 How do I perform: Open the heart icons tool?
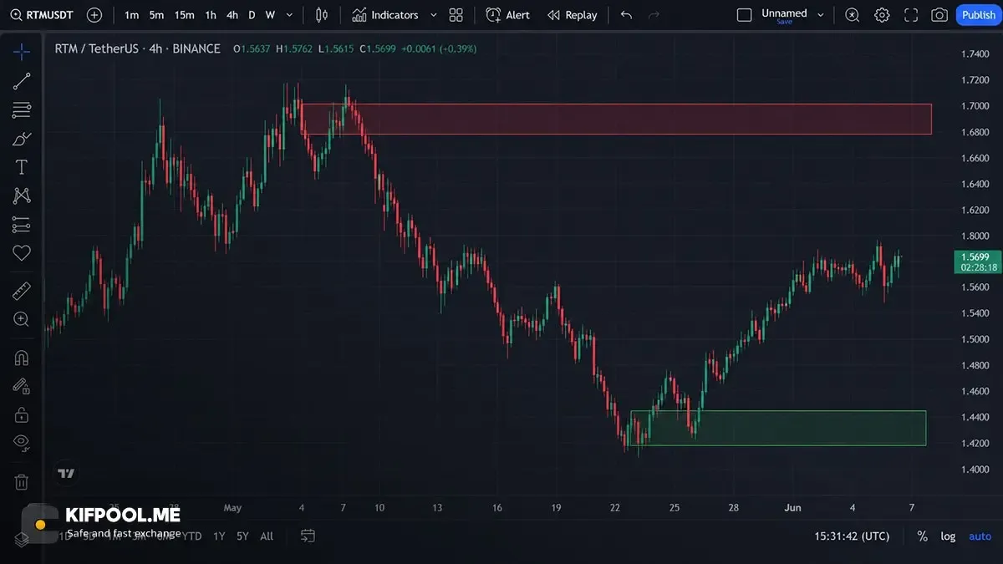[x=22, y=253]
